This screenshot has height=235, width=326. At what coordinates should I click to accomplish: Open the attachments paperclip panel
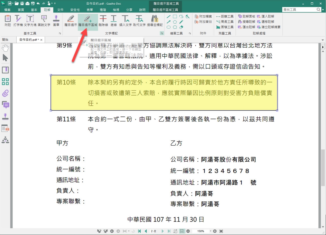(5, 93)
